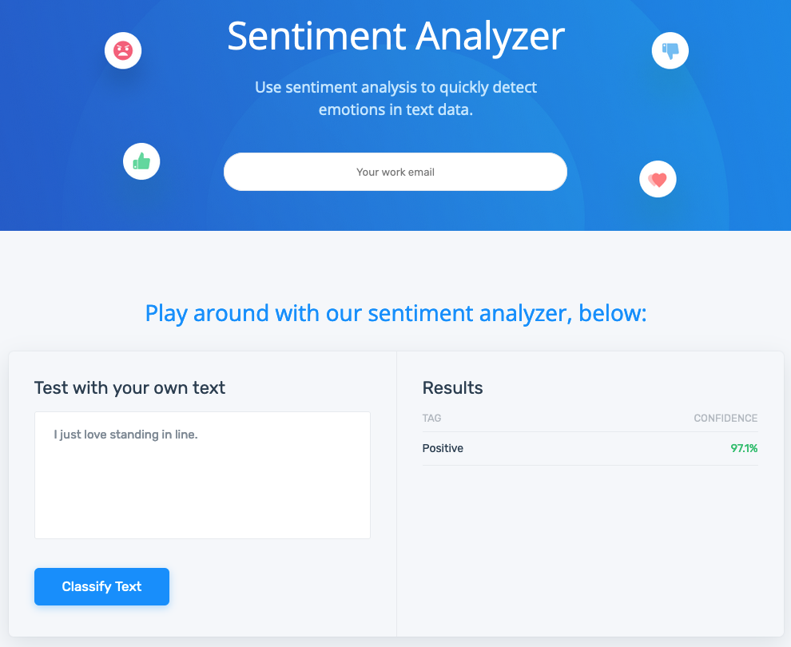Click the 'Play around with our sentiment analyzer' heading
This screenshot has width=791, height=647.
(395, 313)
